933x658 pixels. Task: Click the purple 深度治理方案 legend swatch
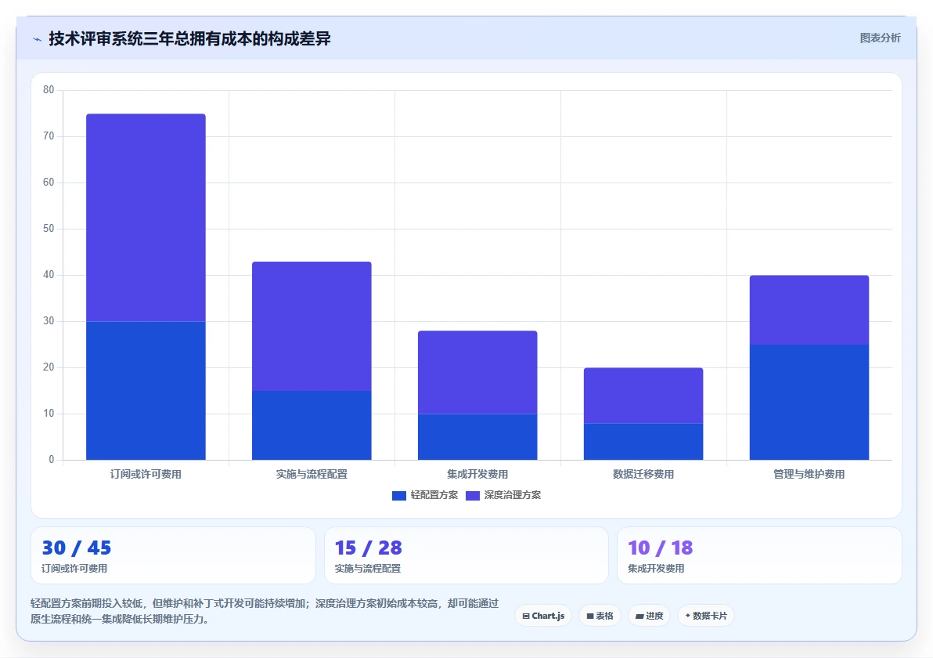473,495
